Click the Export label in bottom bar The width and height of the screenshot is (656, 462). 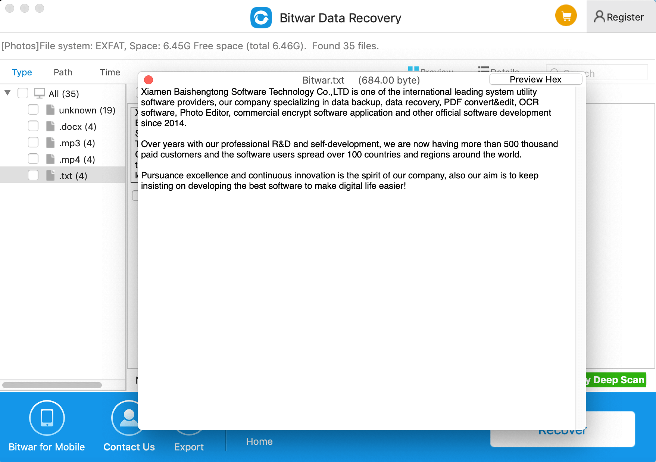tap(189, 447)
